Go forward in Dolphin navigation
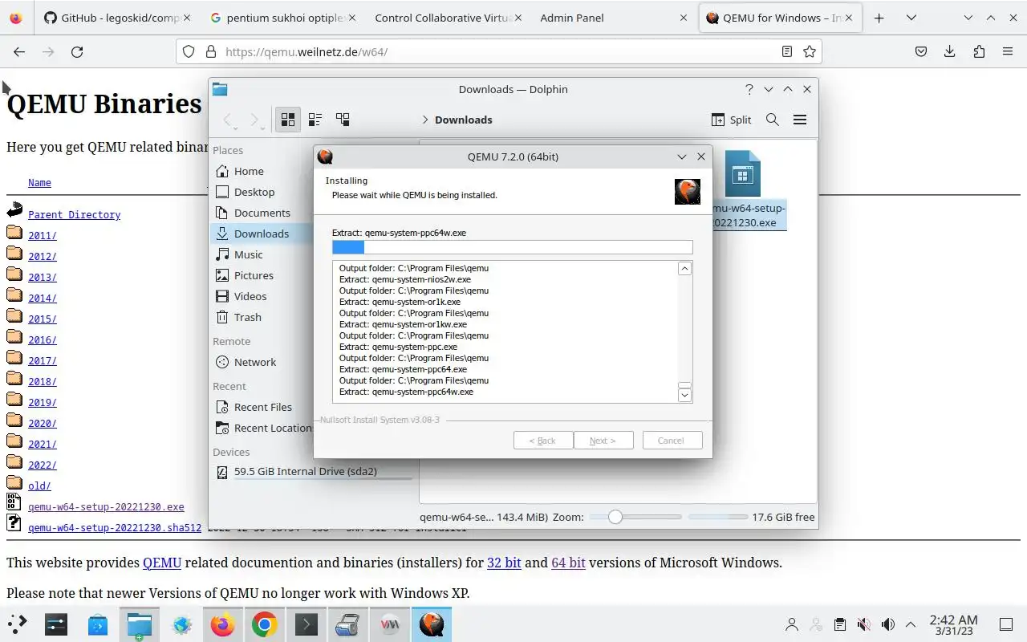Screen dimensions: 1027x642 255,120
